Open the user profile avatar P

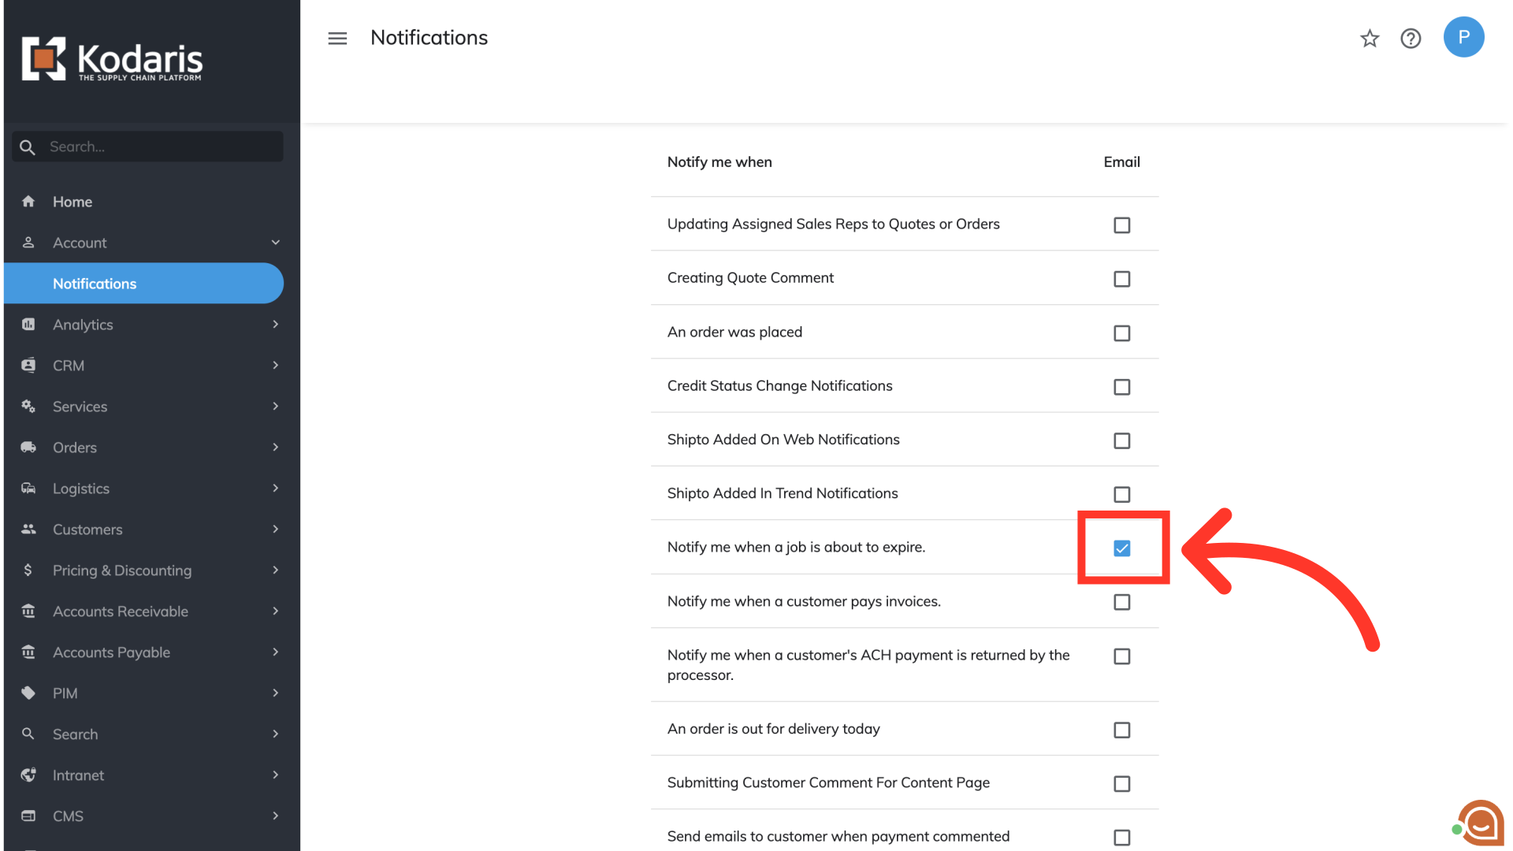[x=1463, y=37]
